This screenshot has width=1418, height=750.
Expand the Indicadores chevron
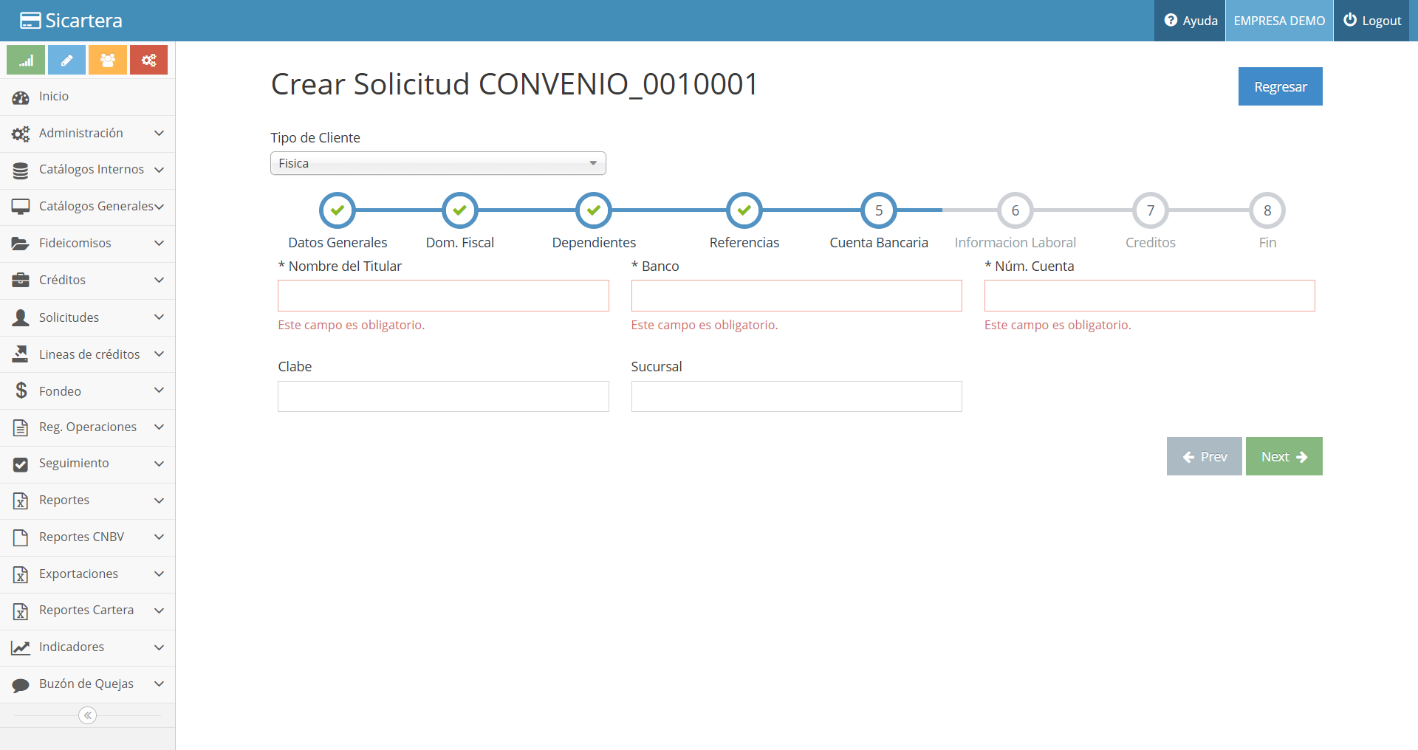159,647
